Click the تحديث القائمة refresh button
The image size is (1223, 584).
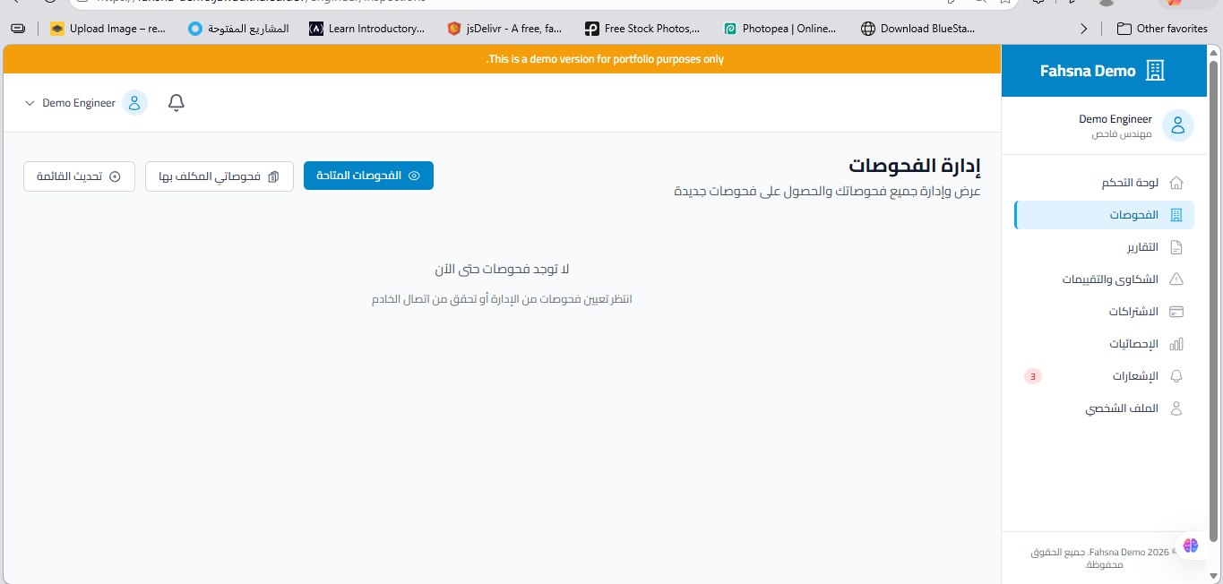(x=79, y=176)
